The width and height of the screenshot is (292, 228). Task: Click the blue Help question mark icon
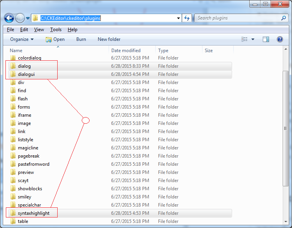pos(280,39)
